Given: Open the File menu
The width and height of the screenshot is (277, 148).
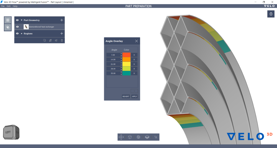Looking at the screenshot, I should (3, 6).
